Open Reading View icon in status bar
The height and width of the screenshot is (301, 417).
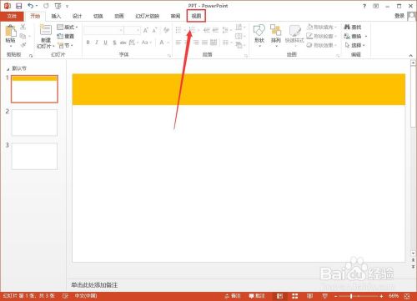click(309, 296)
